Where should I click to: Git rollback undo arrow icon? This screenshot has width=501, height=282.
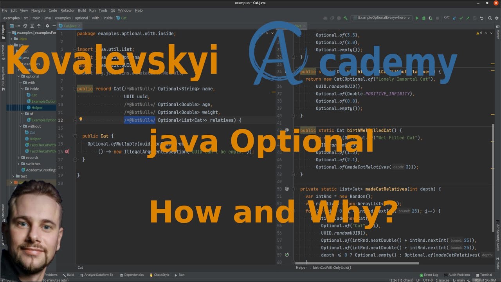point(482,18)
